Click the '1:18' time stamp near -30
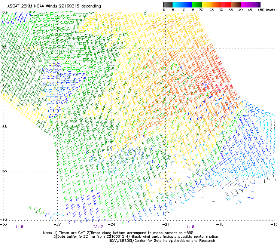The height and width of the screenshot is (243, 277). [19, 227]
